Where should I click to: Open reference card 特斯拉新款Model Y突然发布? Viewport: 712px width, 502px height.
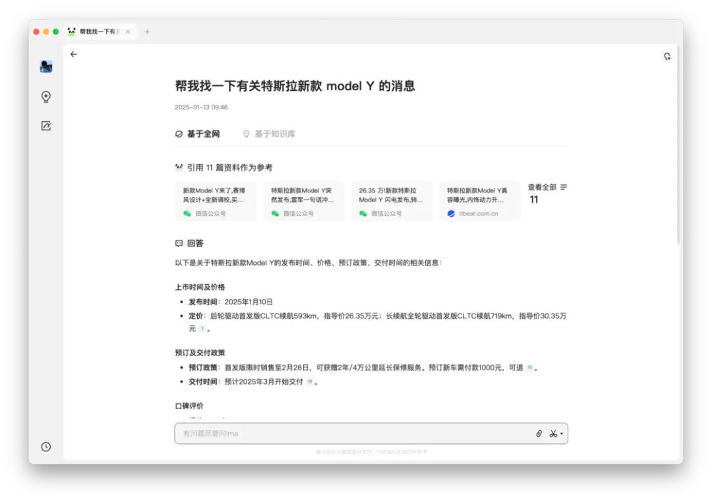pyautogui.click(x=304, y=202)
